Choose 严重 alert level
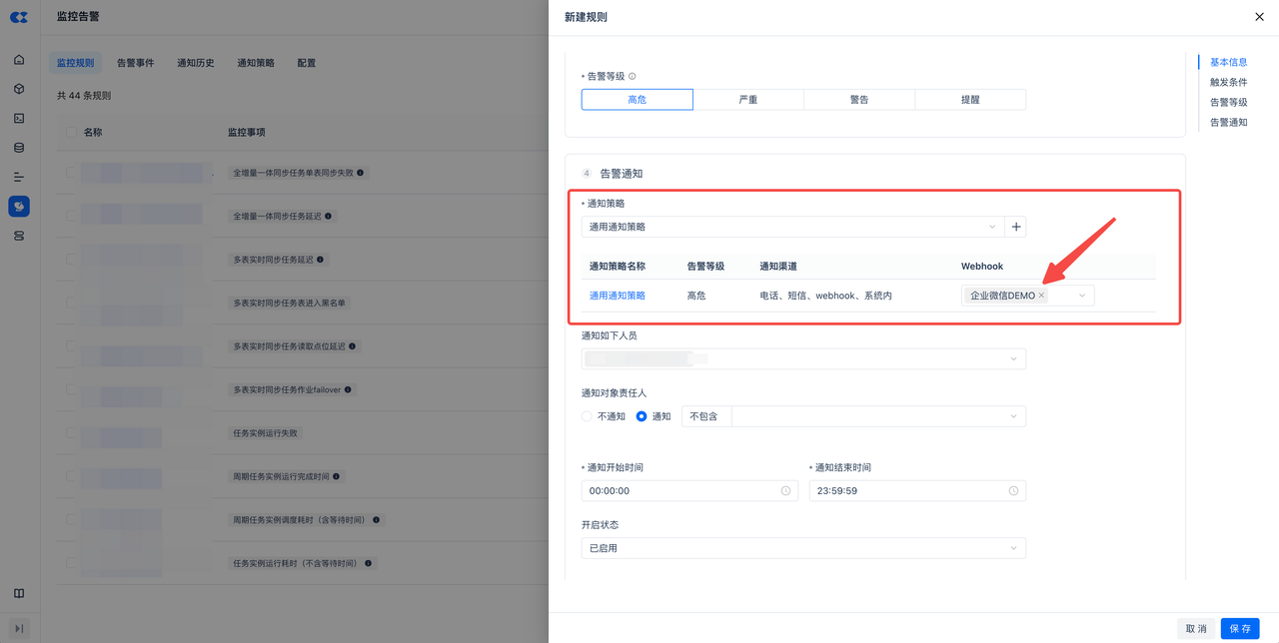The height and width of the screenshot is (643, 1279). (747, 100)
